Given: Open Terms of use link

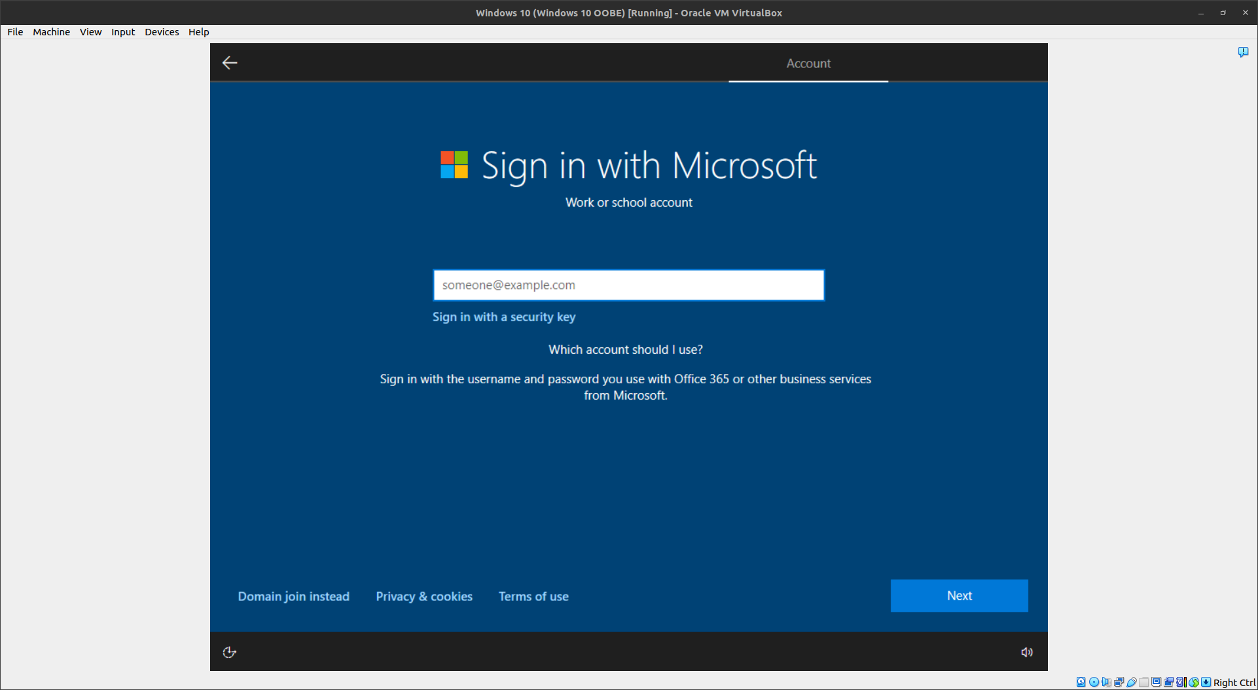Looking at the screenshot, I should [533, 596].
